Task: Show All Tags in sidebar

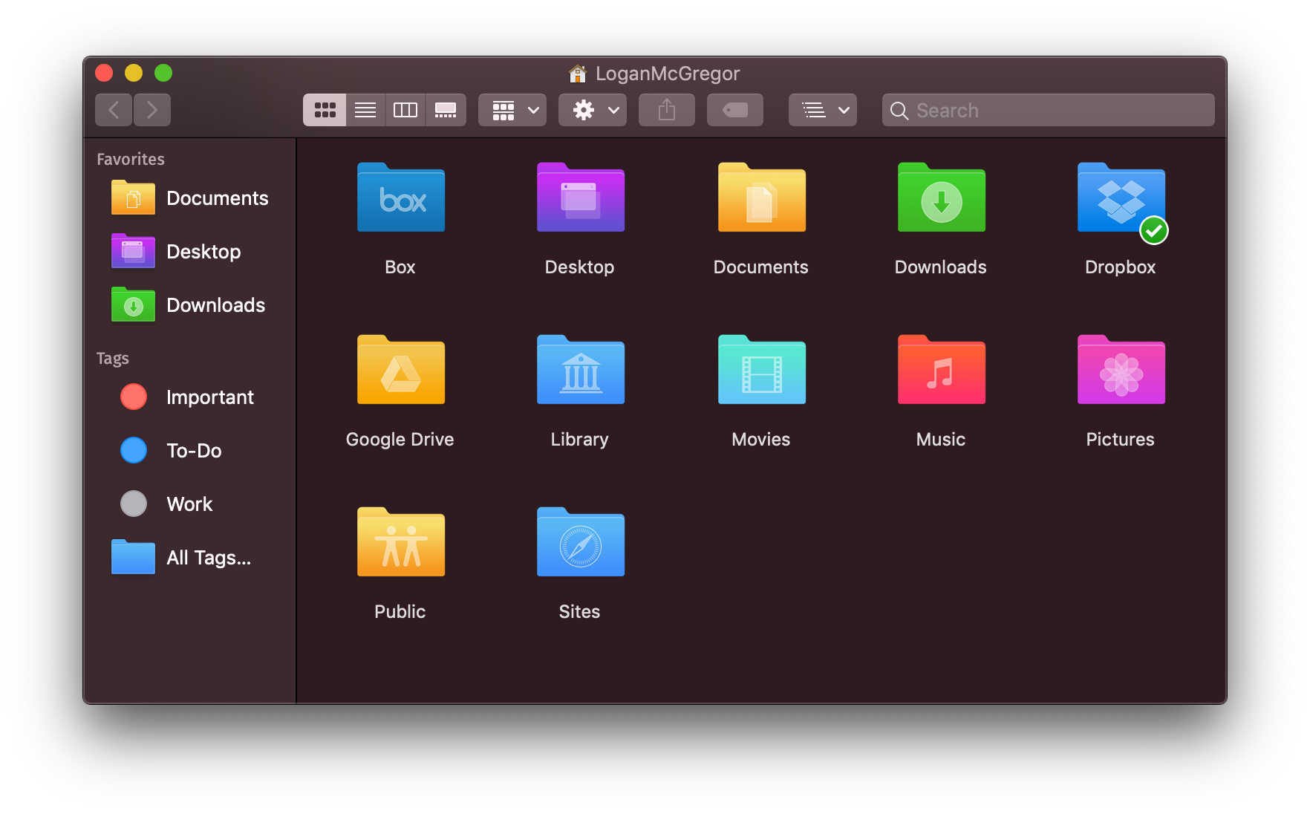Action: pos(207,557)
